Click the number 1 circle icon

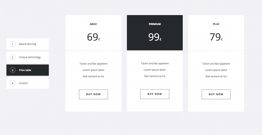(x=13, y=44)
